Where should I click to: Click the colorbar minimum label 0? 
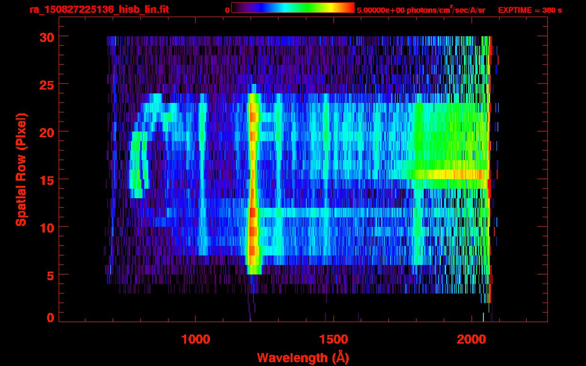(228, 10)
